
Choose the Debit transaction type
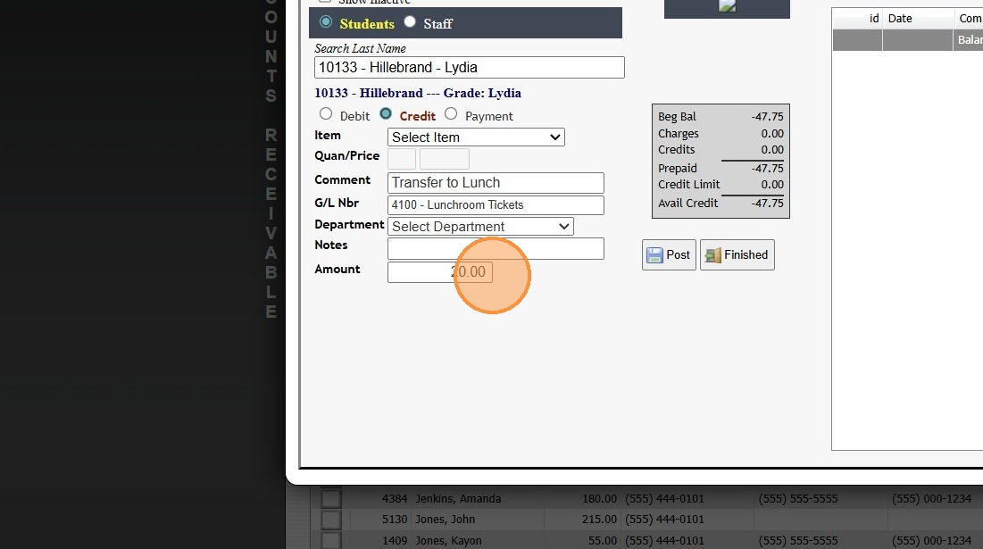[x=325, y=114]
